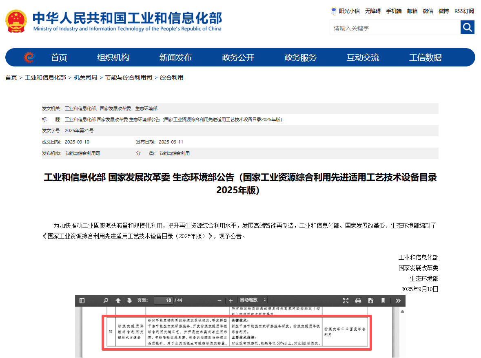This screenshot has width=481, height=358.
Task: Save the current view with the bookmark icon
Action: tap(383, 301)
